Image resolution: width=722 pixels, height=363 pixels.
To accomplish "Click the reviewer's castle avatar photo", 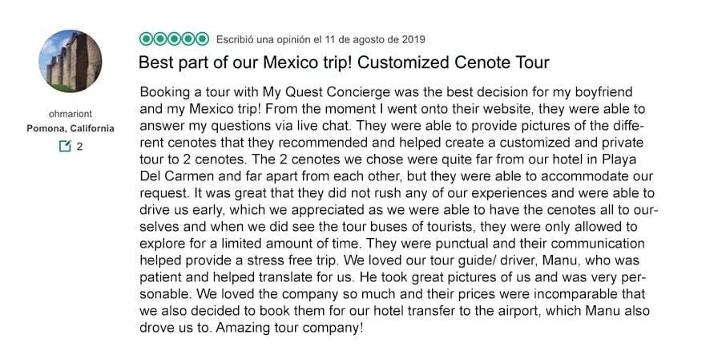I will tap(71, 61).
